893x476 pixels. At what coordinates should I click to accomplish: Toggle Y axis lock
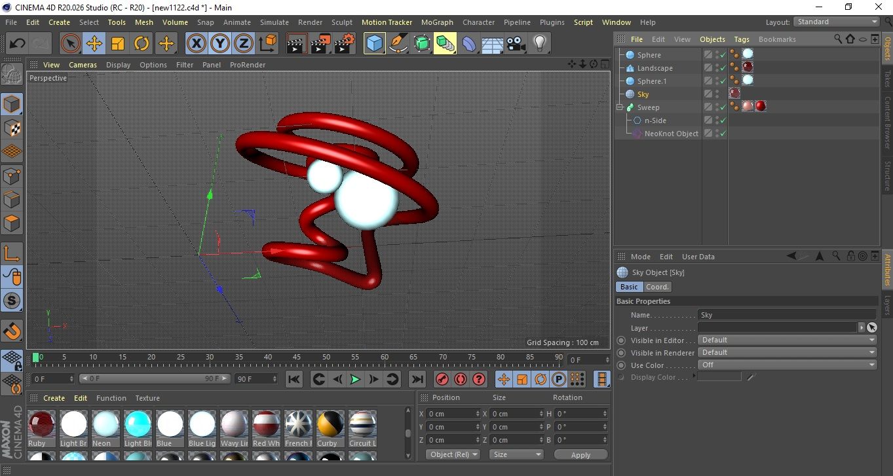(220, 44)
